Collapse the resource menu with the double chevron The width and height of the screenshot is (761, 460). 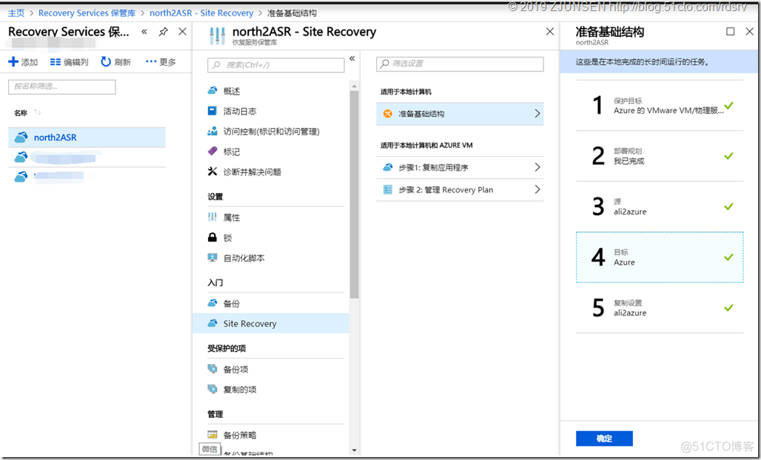click(352, 58)
